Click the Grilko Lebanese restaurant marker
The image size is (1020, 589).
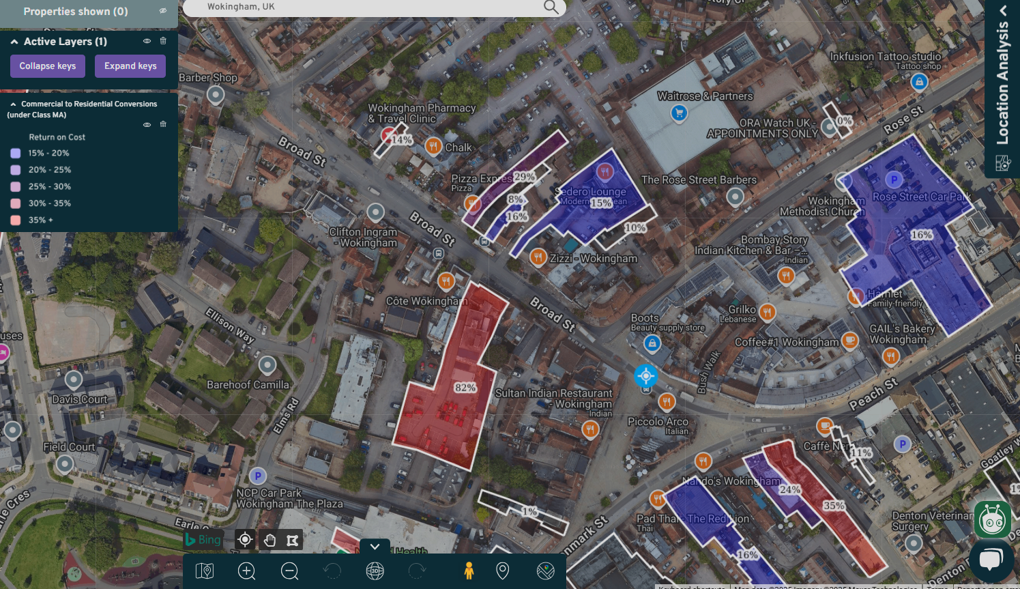coord(768,312)
